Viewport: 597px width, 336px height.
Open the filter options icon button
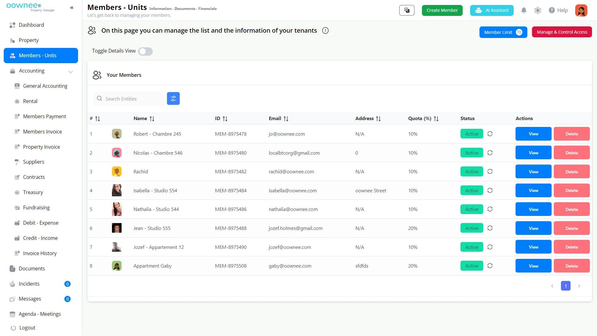[173, 99]
